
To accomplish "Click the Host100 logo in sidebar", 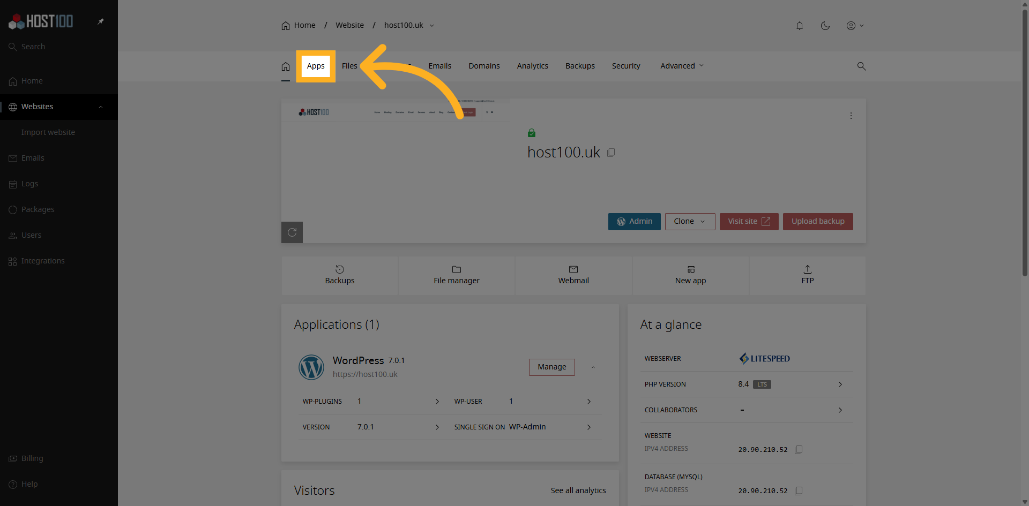I will pos(41,21).
